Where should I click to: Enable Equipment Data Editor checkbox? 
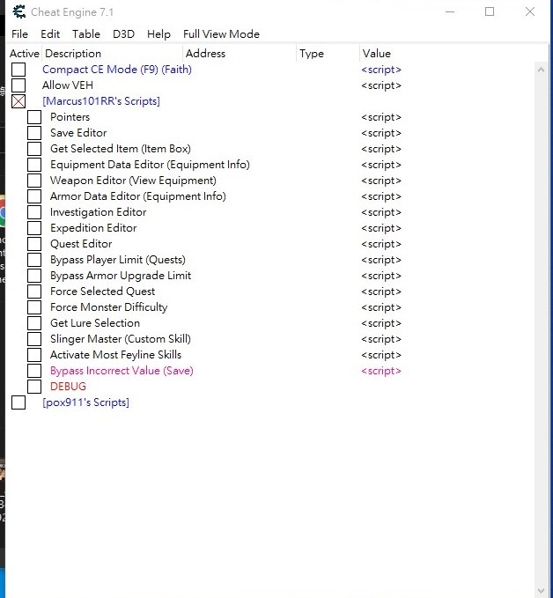click(x=34, y=165)
